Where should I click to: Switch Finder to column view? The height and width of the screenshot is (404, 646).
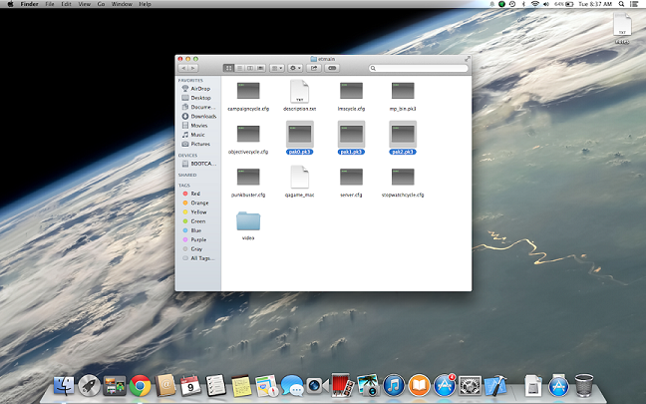[x=250, y=68]
